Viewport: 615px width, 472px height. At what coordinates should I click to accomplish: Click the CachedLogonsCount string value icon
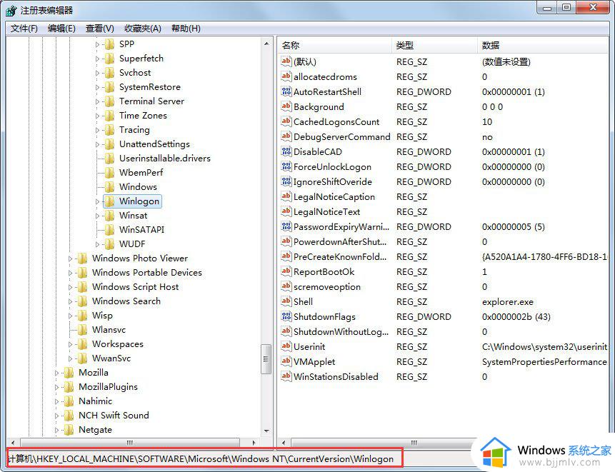coord(286,121)
